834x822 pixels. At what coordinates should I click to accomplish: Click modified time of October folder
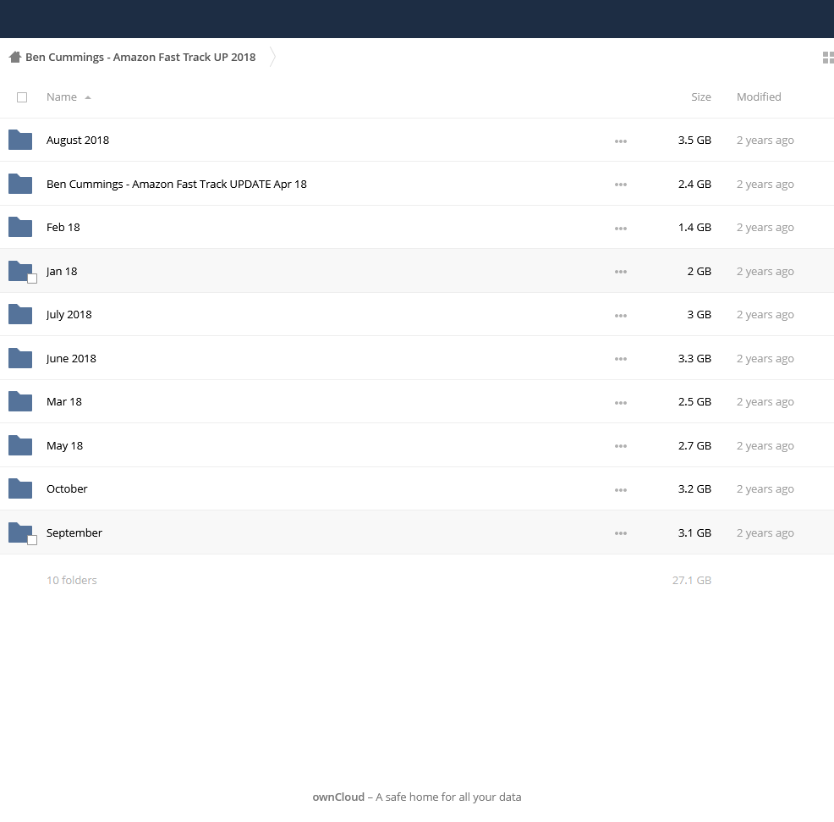765,489
